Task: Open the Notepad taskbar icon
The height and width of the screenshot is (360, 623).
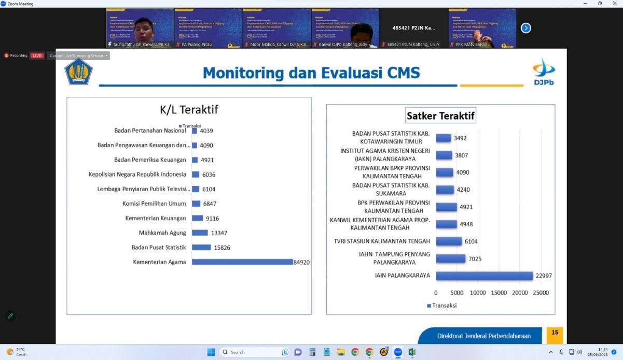Action: pos(326,352)
